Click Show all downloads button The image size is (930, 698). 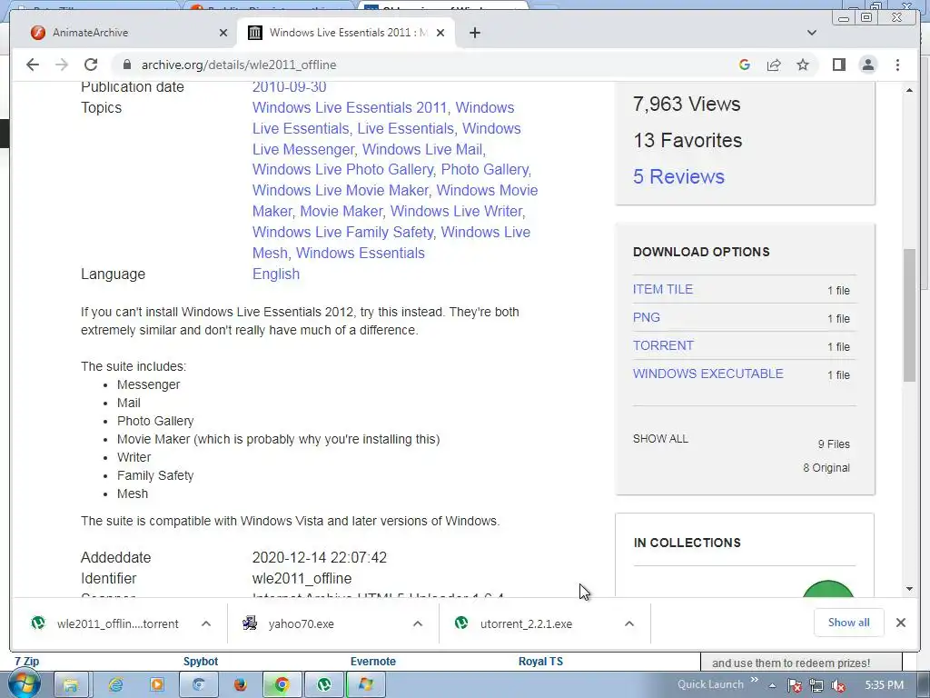[849, 622]
